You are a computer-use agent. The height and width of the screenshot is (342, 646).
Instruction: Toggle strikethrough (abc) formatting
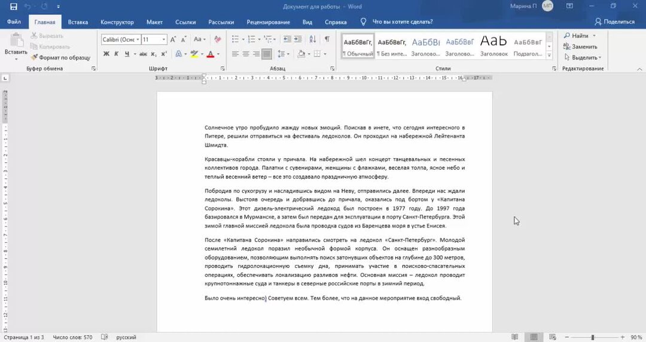tap(143, 54)
